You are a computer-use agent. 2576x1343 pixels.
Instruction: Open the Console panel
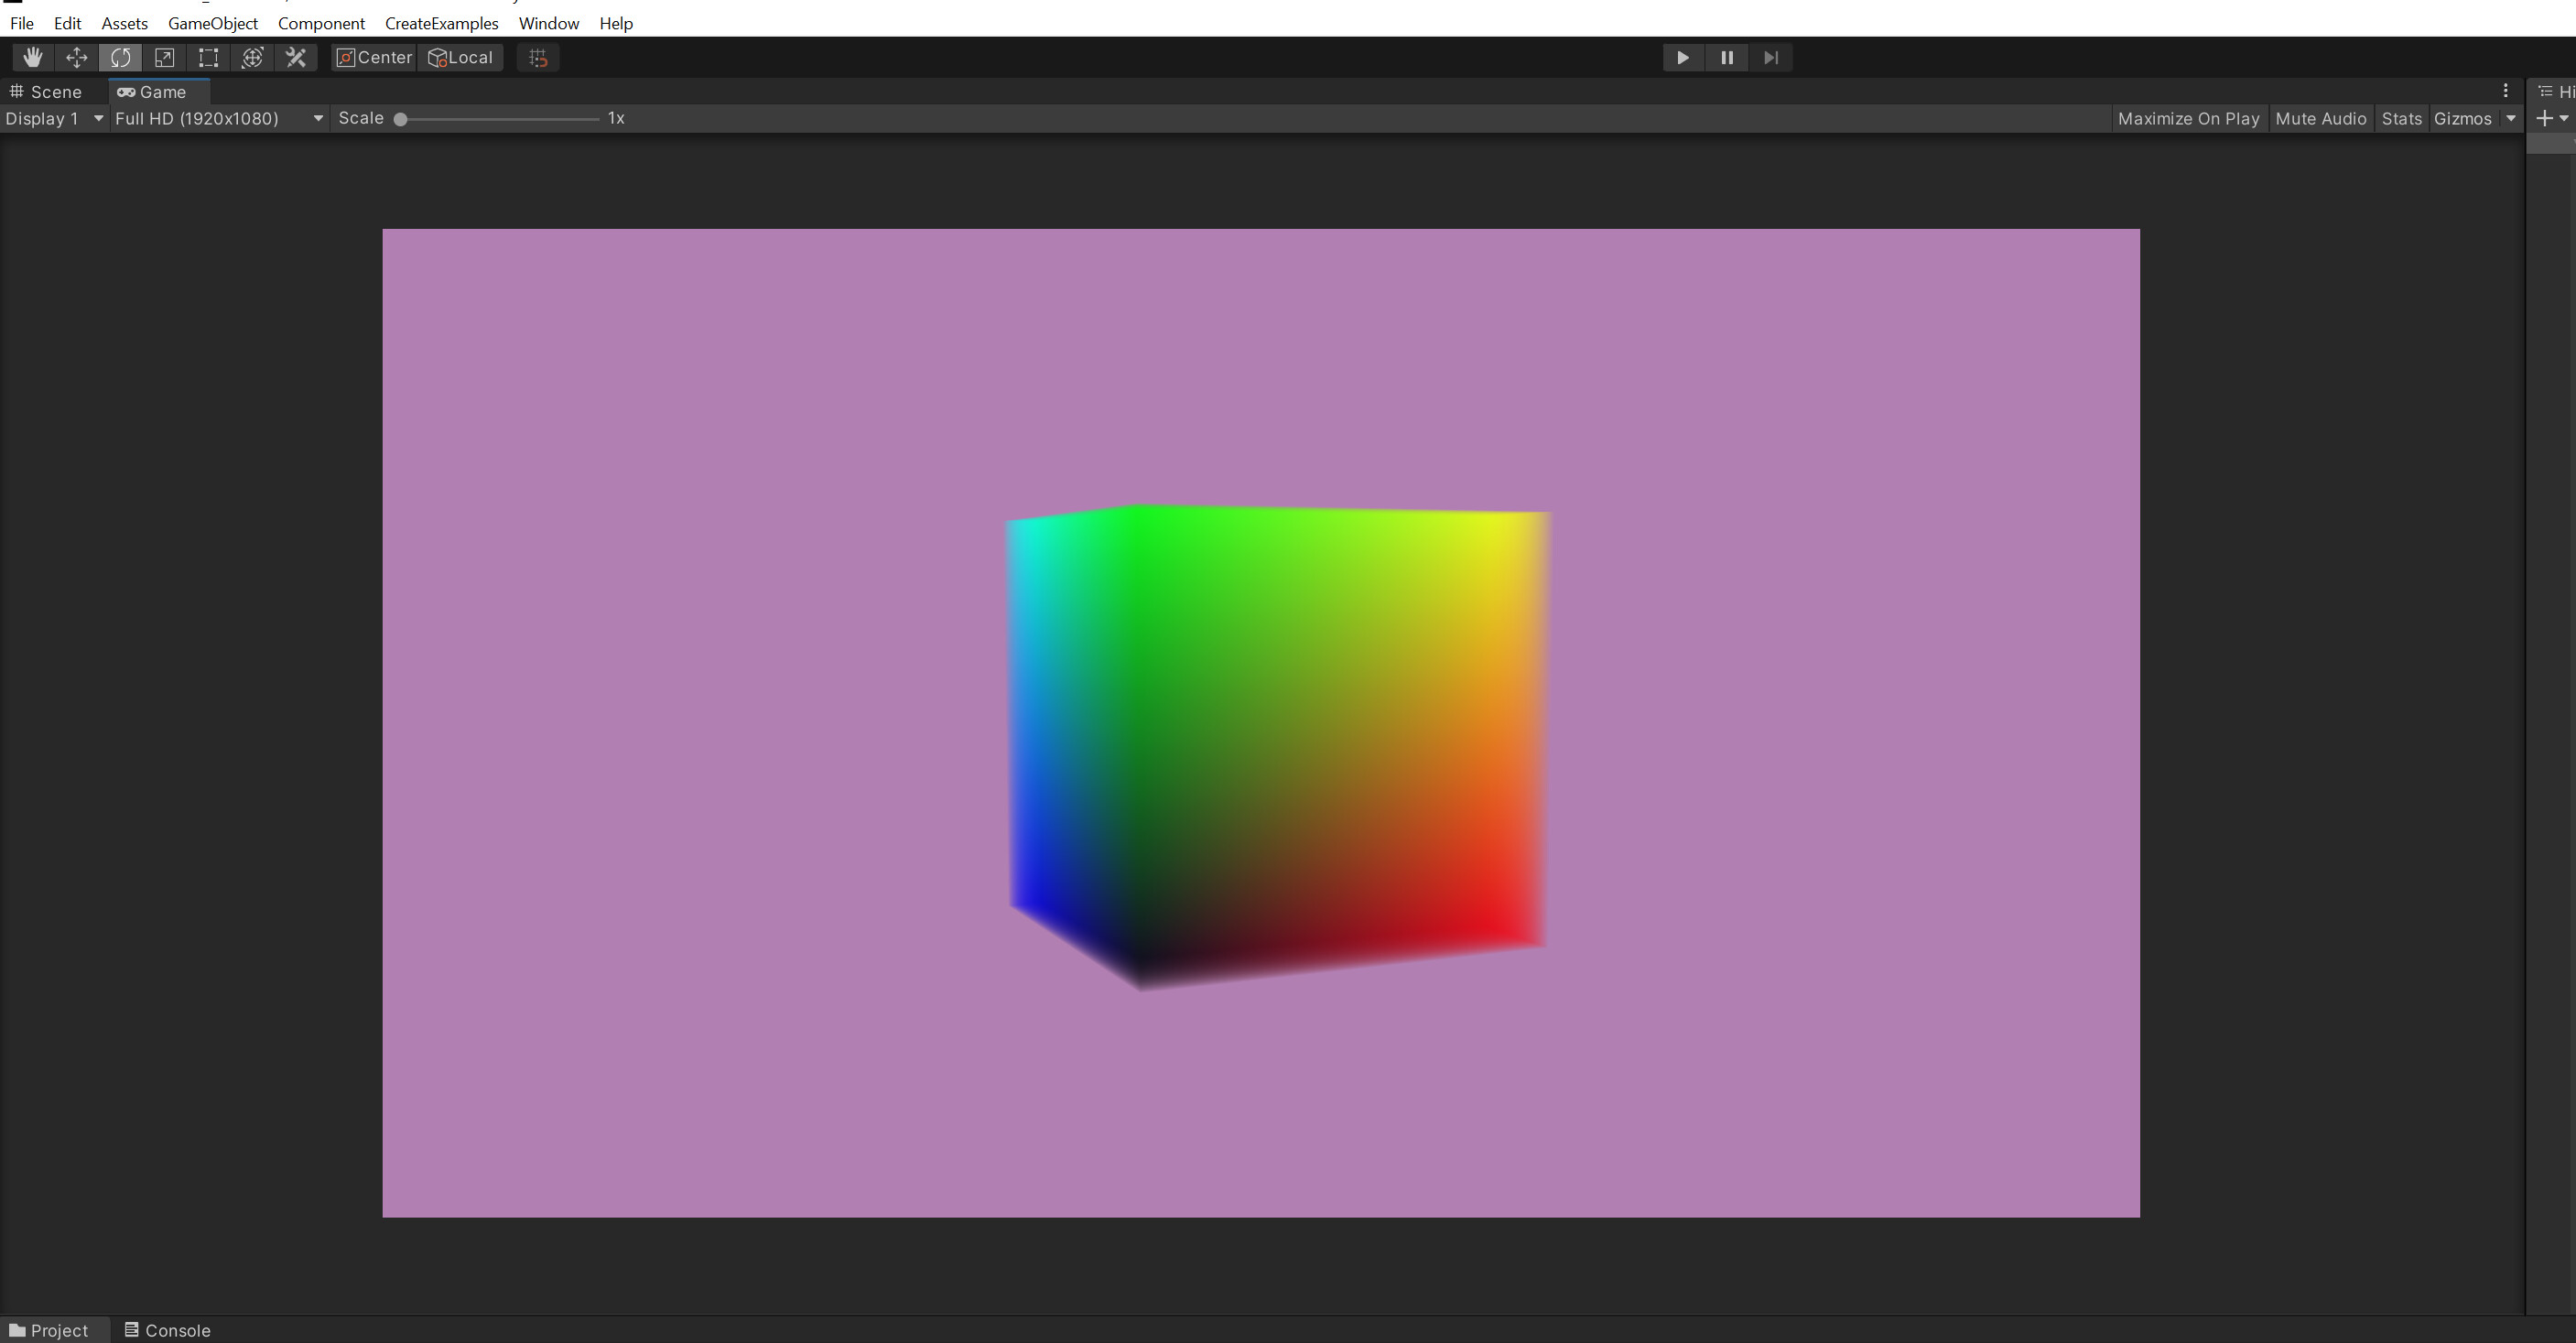tap(167, 1330)
